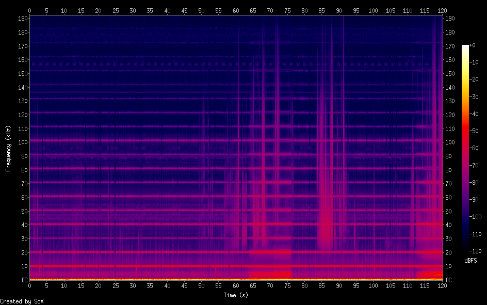Click "DC" label on right frequency axis
This screenshot has height=305, width=487.
click(x=449, y=280)
